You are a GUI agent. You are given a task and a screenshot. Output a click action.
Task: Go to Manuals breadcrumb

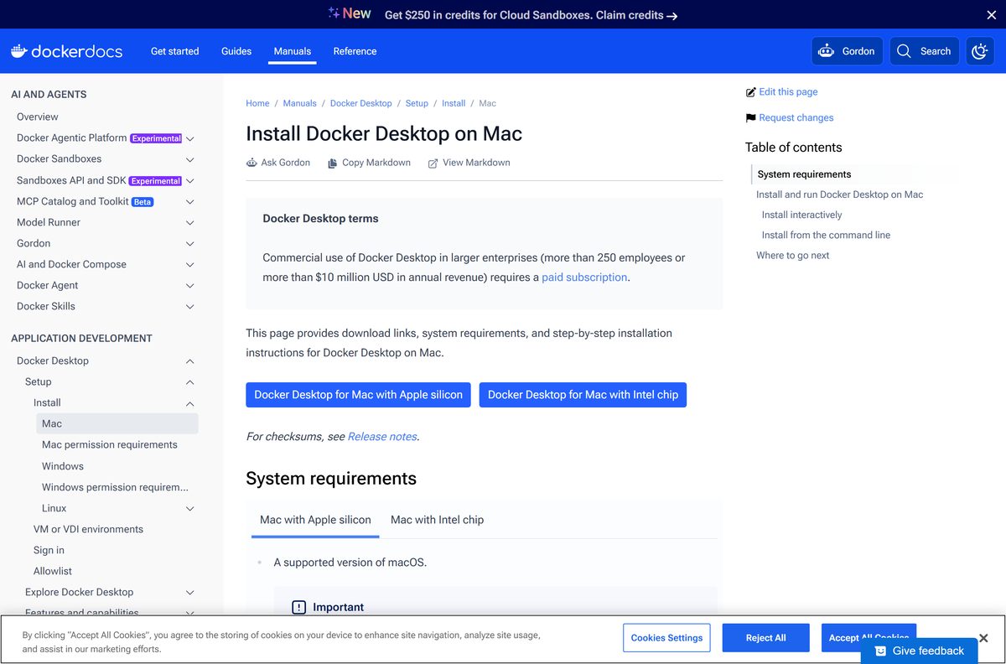point(299,103)
